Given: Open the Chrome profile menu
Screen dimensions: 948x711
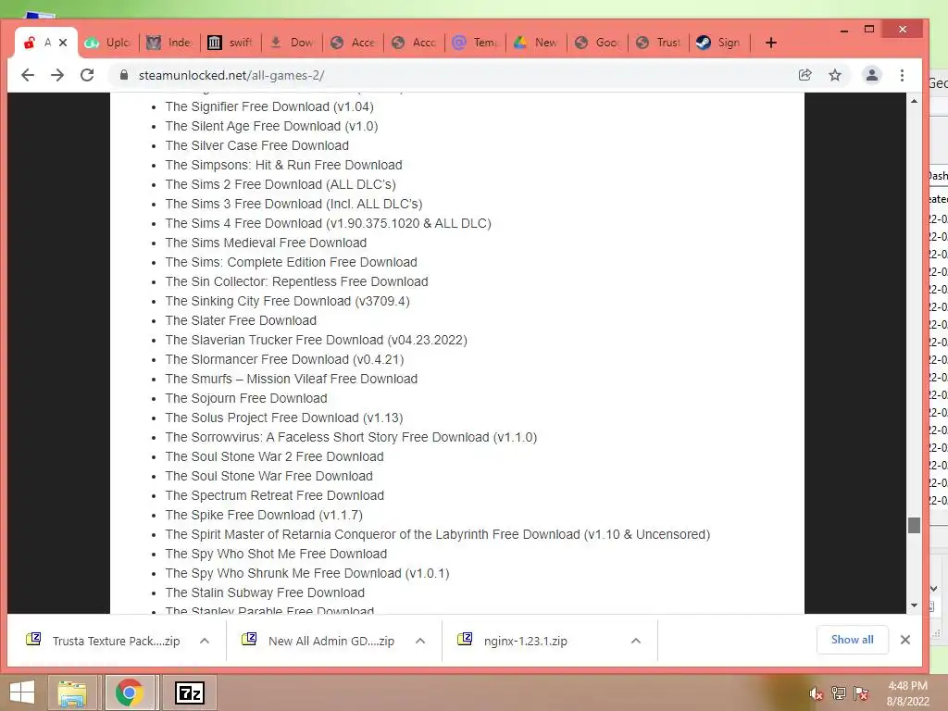Looking at the screenshot, I should click(872, 75).
